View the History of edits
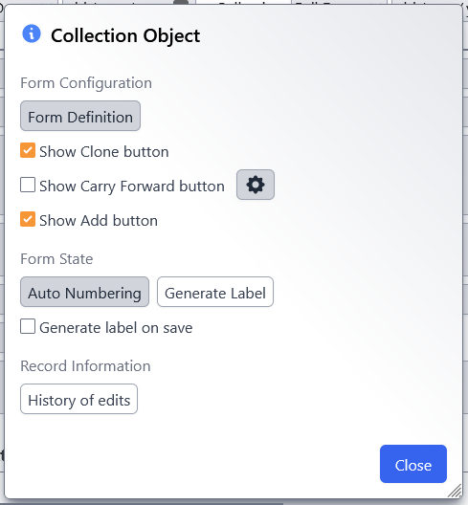This screenshot has height=505, width=468. click(x=79, y=399)
